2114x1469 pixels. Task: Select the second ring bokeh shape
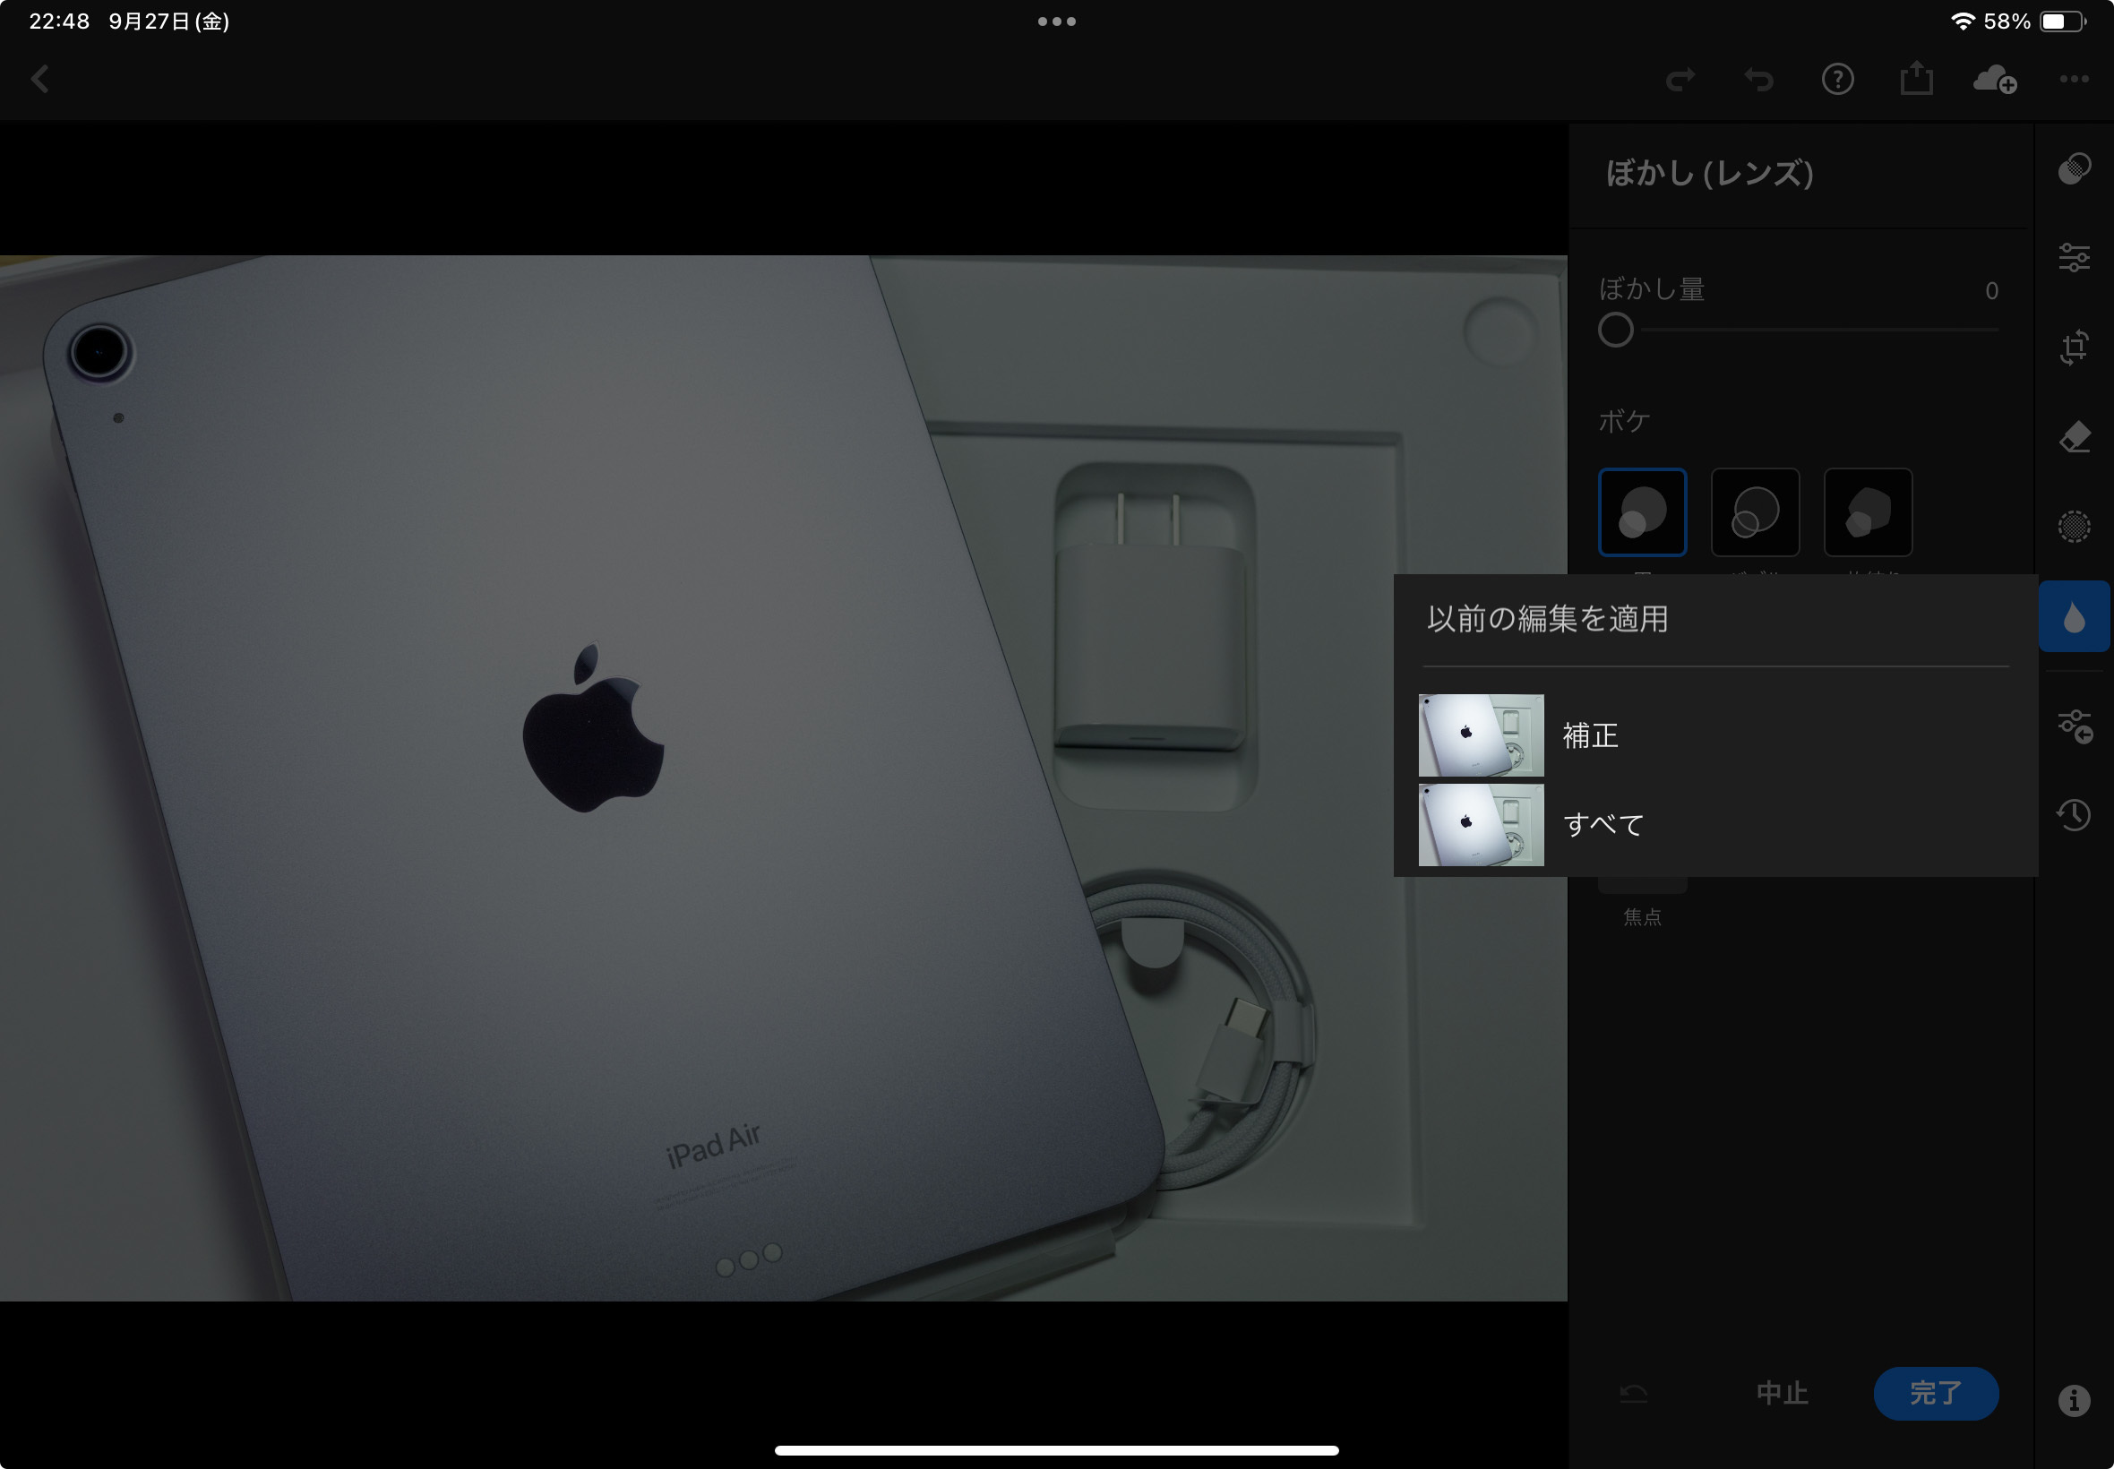(x=1754, y=512)
